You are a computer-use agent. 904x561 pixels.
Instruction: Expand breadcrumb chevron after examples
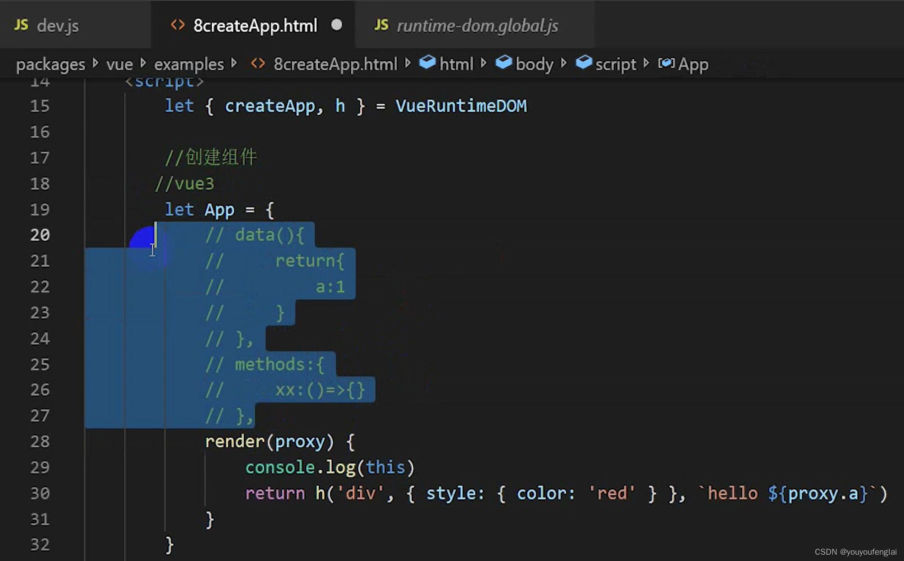[x=234, y=63]
